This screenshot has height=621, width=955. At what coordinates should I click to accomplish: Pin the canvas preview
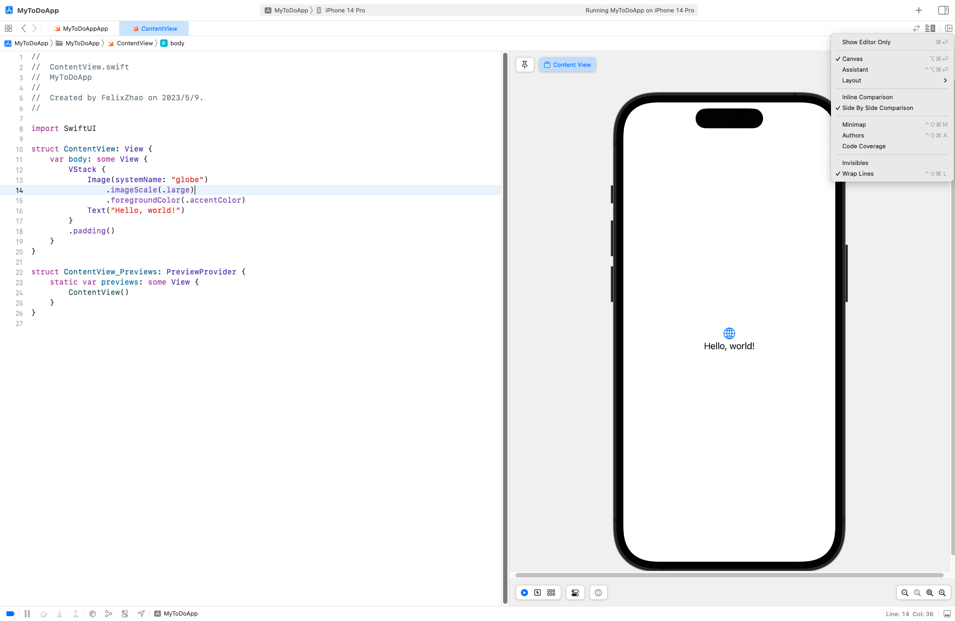525,65
